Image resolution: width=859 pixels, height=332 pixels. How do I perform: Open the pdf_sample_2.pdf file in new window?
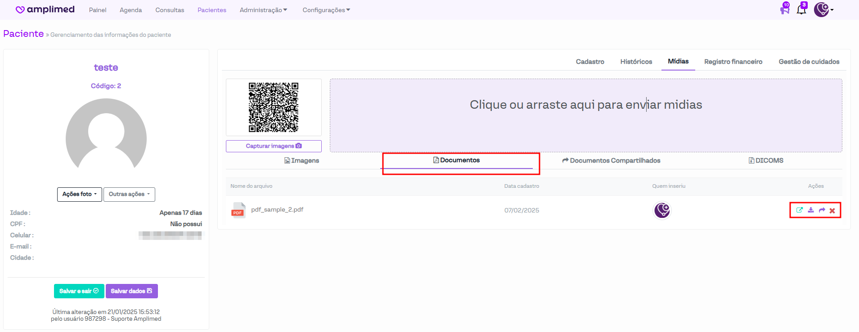[799, 210]
